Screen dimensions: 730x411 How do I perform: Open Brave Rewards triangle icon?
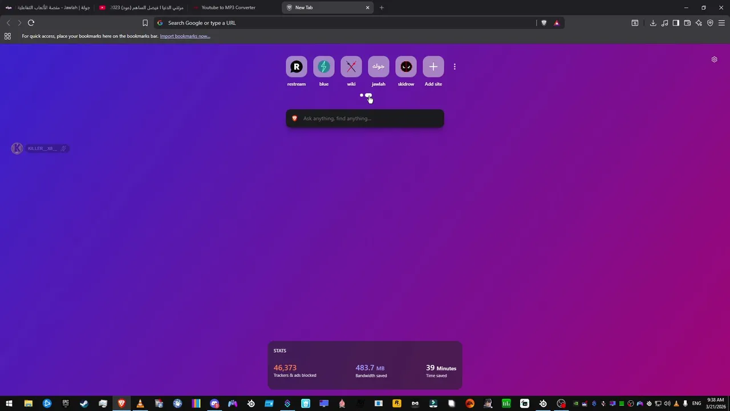(x=557, y=23)
